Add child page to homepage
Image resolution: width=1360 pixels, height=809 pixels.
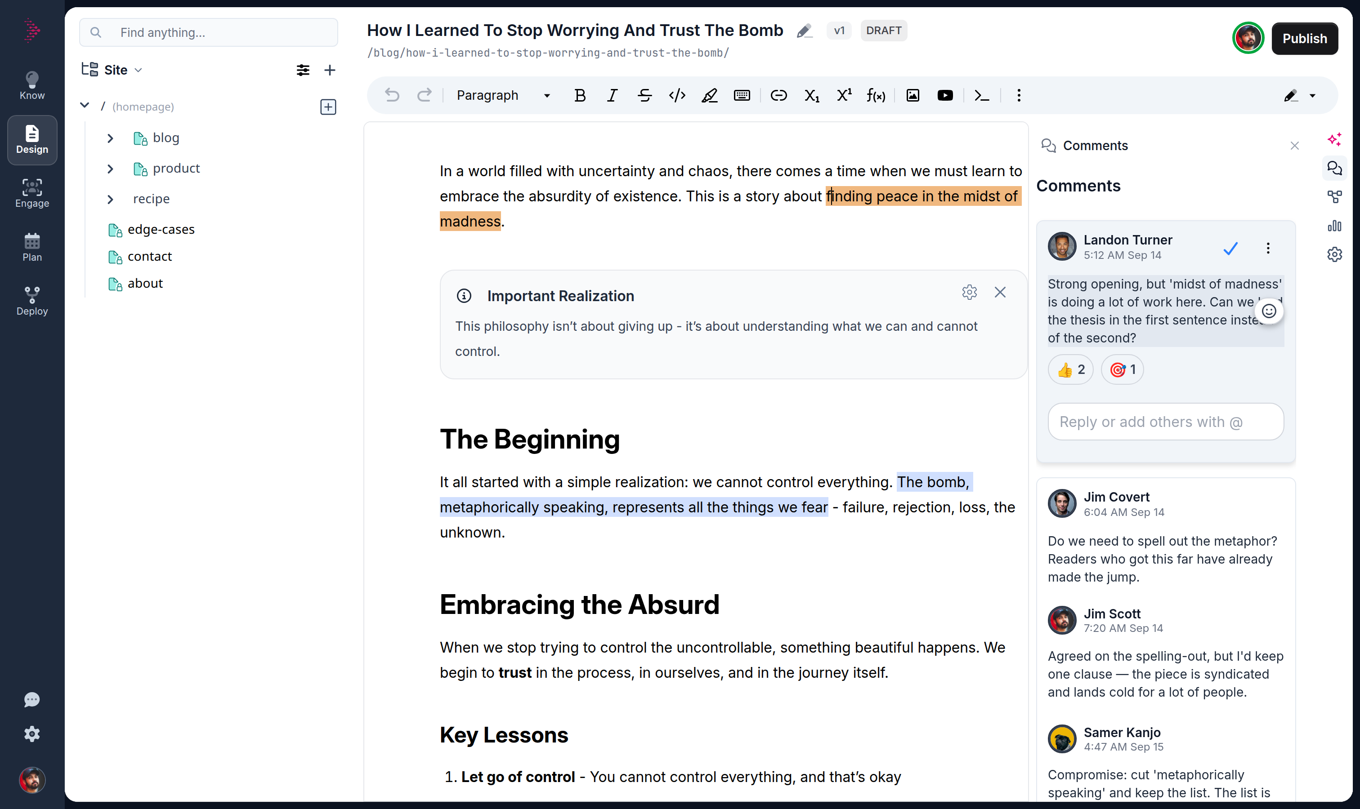(328, 107)
